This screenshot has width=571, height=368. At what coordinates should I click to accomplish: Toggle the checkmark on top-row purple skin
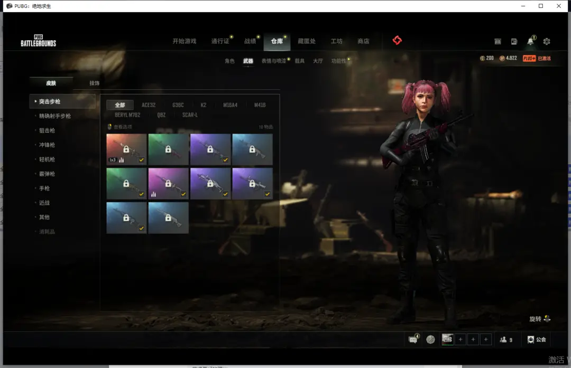225,159
